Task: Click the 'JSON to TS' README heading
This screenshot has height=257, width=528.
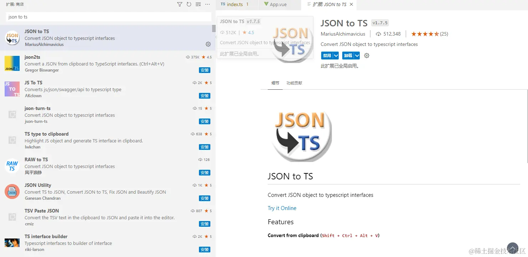Action: point(290,177)
